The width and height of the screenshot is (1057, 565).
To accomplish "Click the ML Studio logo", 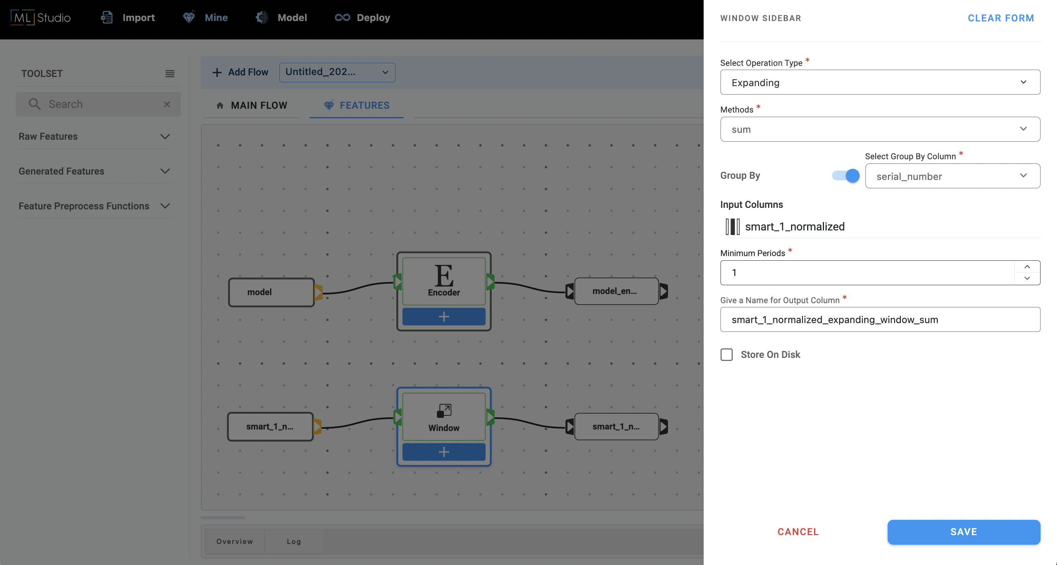I will tap(41, 18).
